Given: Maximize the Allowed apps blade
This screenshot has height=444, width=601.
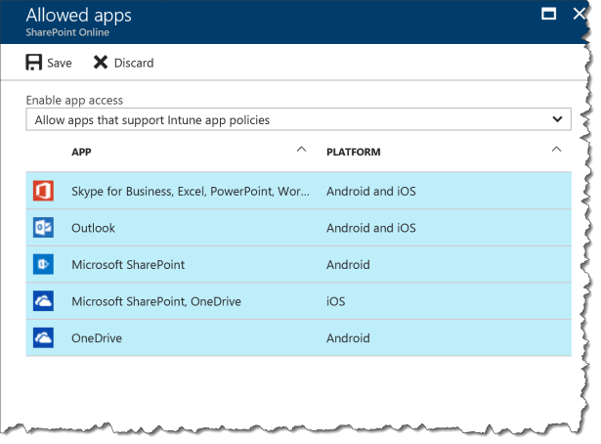Looking at the screenshot, I should (548, 15).
